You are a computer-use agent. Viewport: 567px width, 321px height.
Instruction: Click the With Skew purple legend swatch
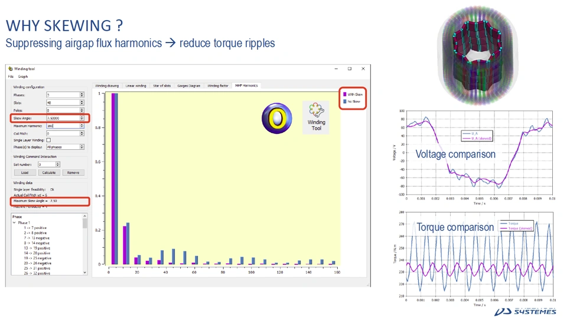coord(344,94)
